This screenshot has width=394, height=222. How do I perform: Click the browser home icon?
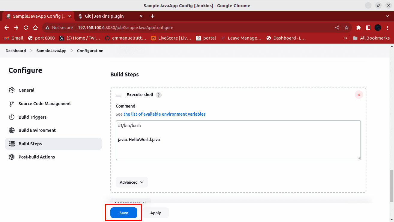pyautogui.click(x=35, y=28)
